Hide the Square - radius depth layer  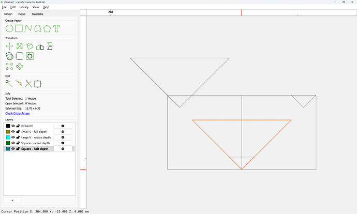[x=13, y=143]
